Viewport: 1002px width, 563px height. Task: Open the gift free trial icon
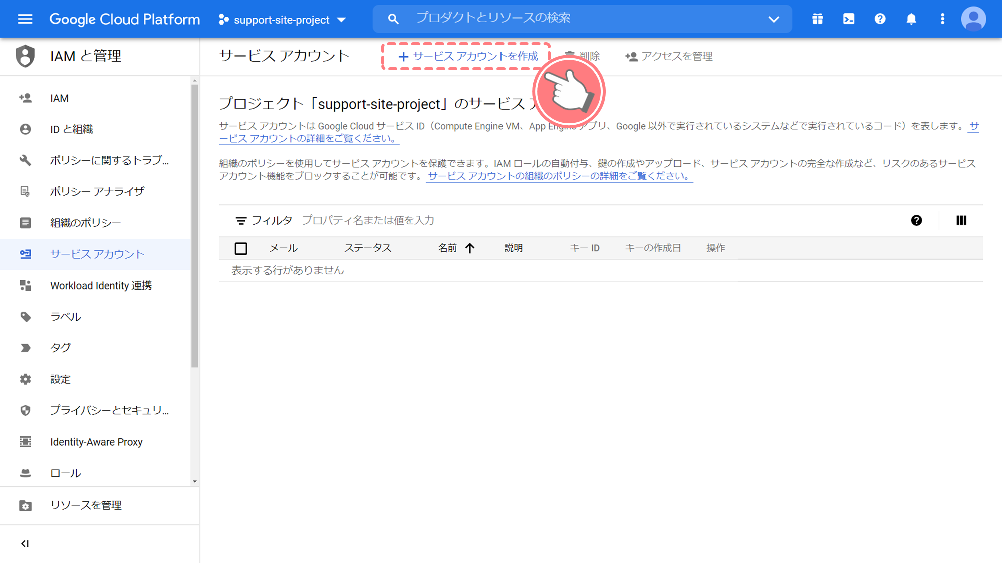pos(817,19)
